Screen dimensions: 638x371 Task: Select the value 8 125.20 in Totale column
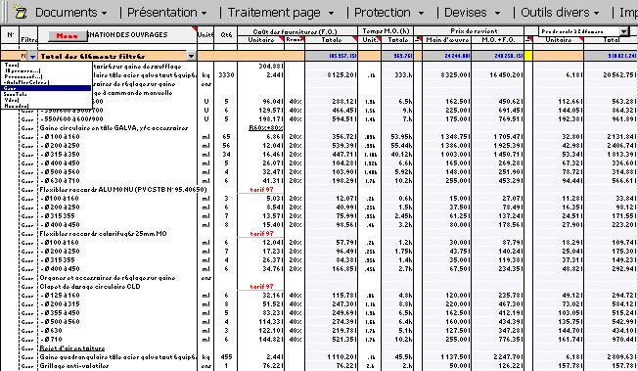click(x=332, y=75)
